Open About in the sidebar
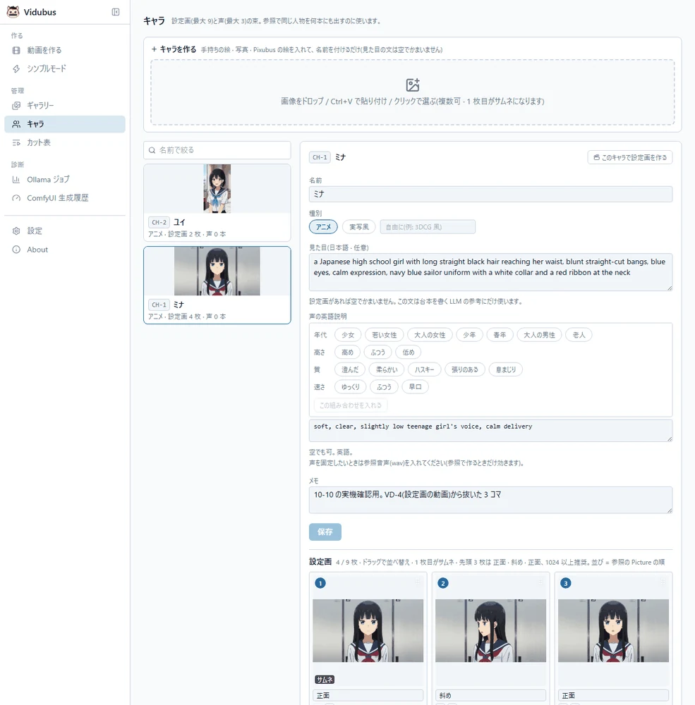 65,250
